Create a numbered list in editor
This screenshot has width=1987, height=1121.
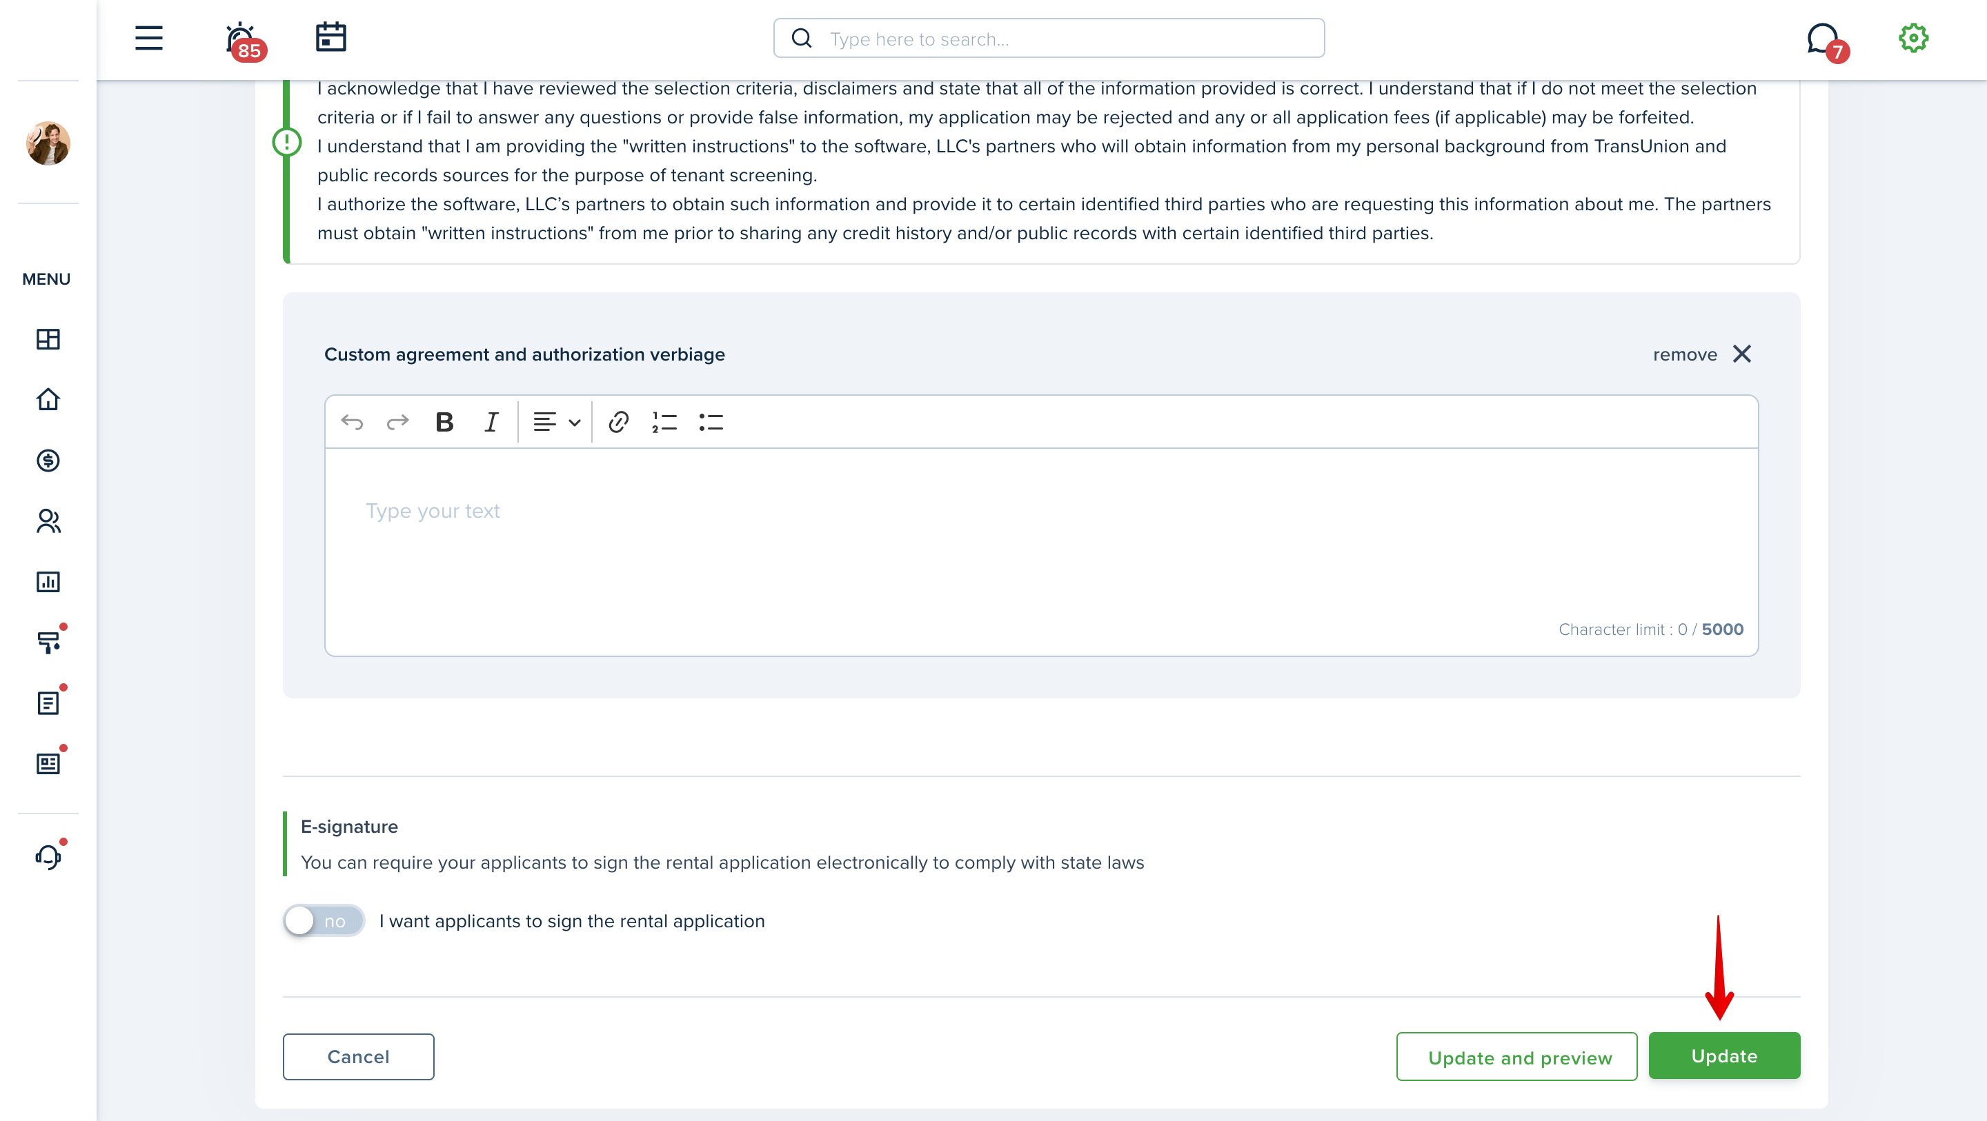click(664, 422)
